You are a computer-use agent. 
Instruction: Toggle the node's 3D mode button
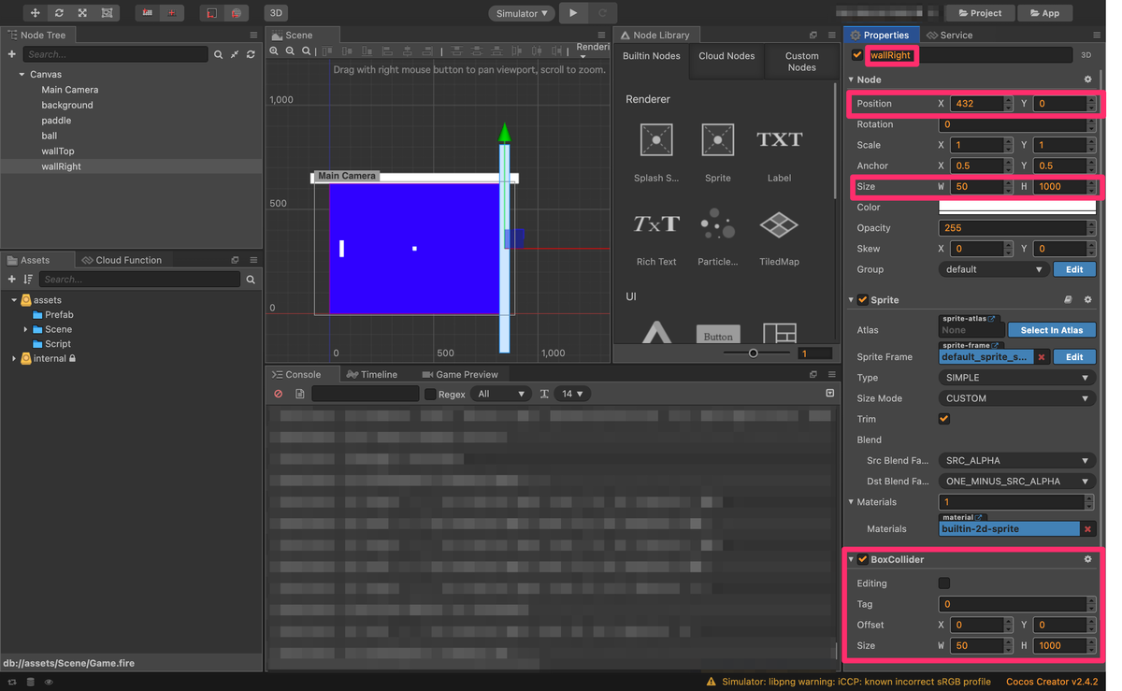[1086, 55]
